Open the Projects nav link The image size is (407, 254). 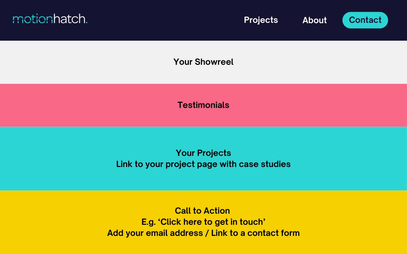tap(261, 20)
